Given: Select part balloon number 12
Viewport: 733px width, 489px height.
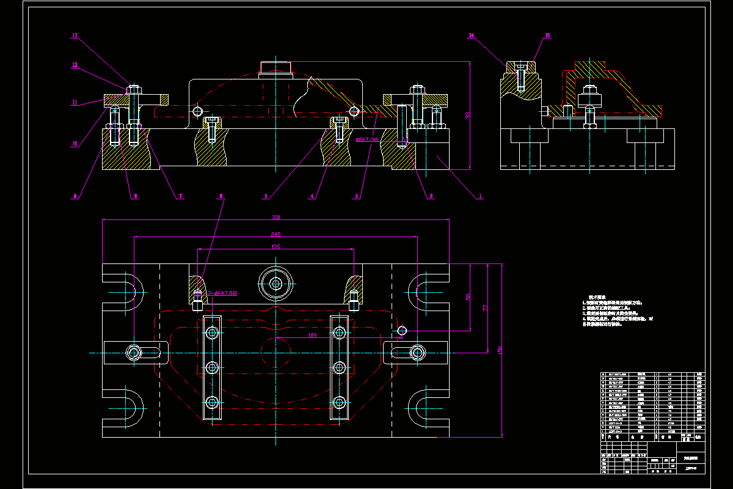Looking at the screenshot, I should (75, 65).
